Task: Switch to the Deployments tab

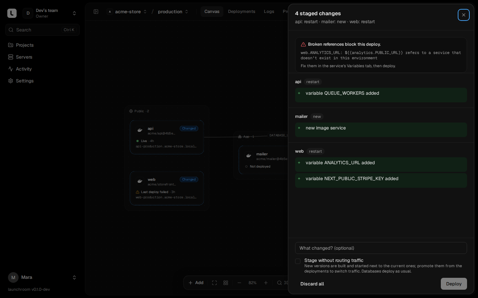Action: [x=242, y=12]
